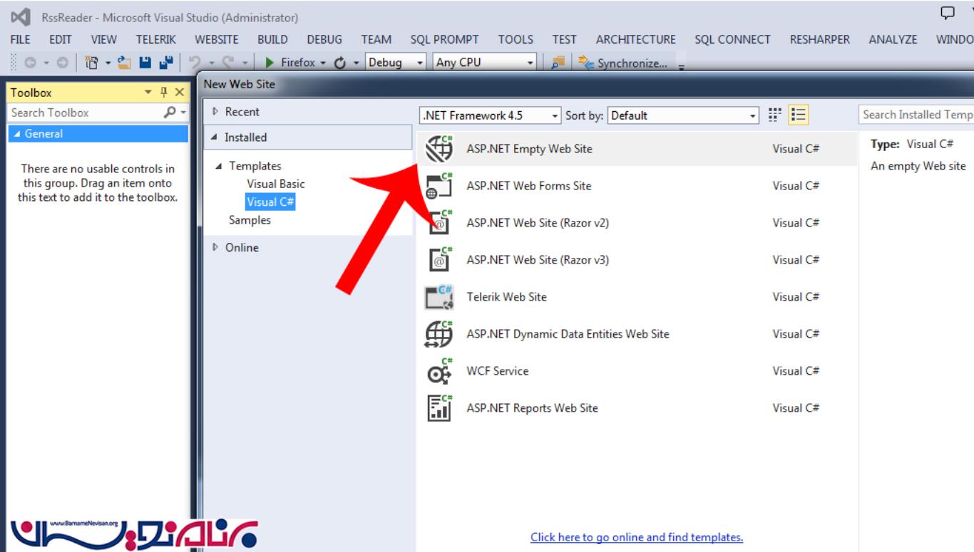Open the Sort by Default dropdown
The image size is (974, 552).
pyautogui.click(x=683, y=115)
